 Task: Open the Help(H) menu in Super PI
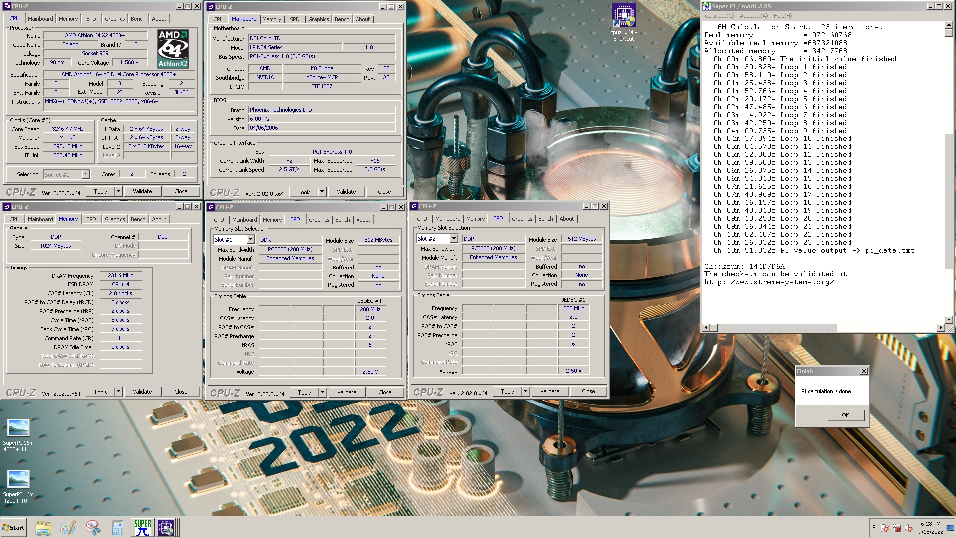coord(783,16)
